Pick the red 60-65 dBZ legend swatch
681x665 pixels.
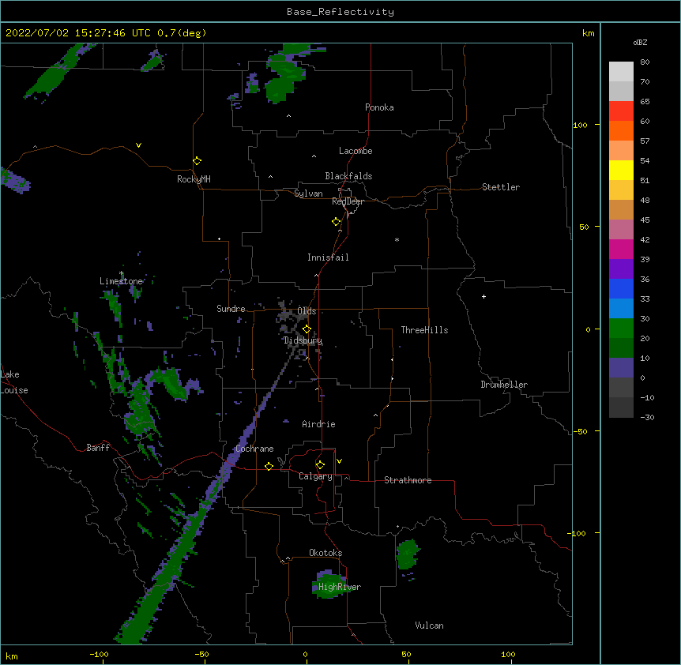pyautogui.click(x=621, y=111)
